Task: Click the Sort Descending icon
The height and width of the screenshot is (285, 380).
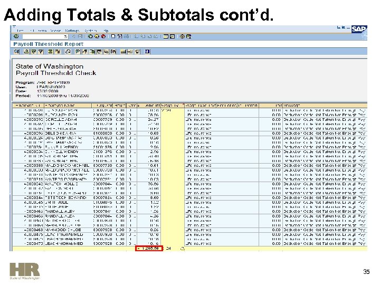Action: pyautogui.click(x=34, y=51)
